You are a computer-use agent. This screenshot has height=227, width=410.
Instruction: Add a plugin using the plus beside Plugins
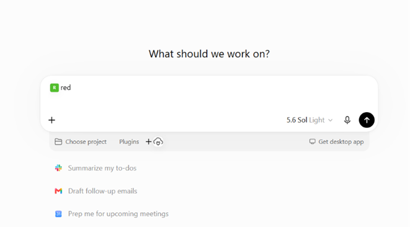(148, 142)
